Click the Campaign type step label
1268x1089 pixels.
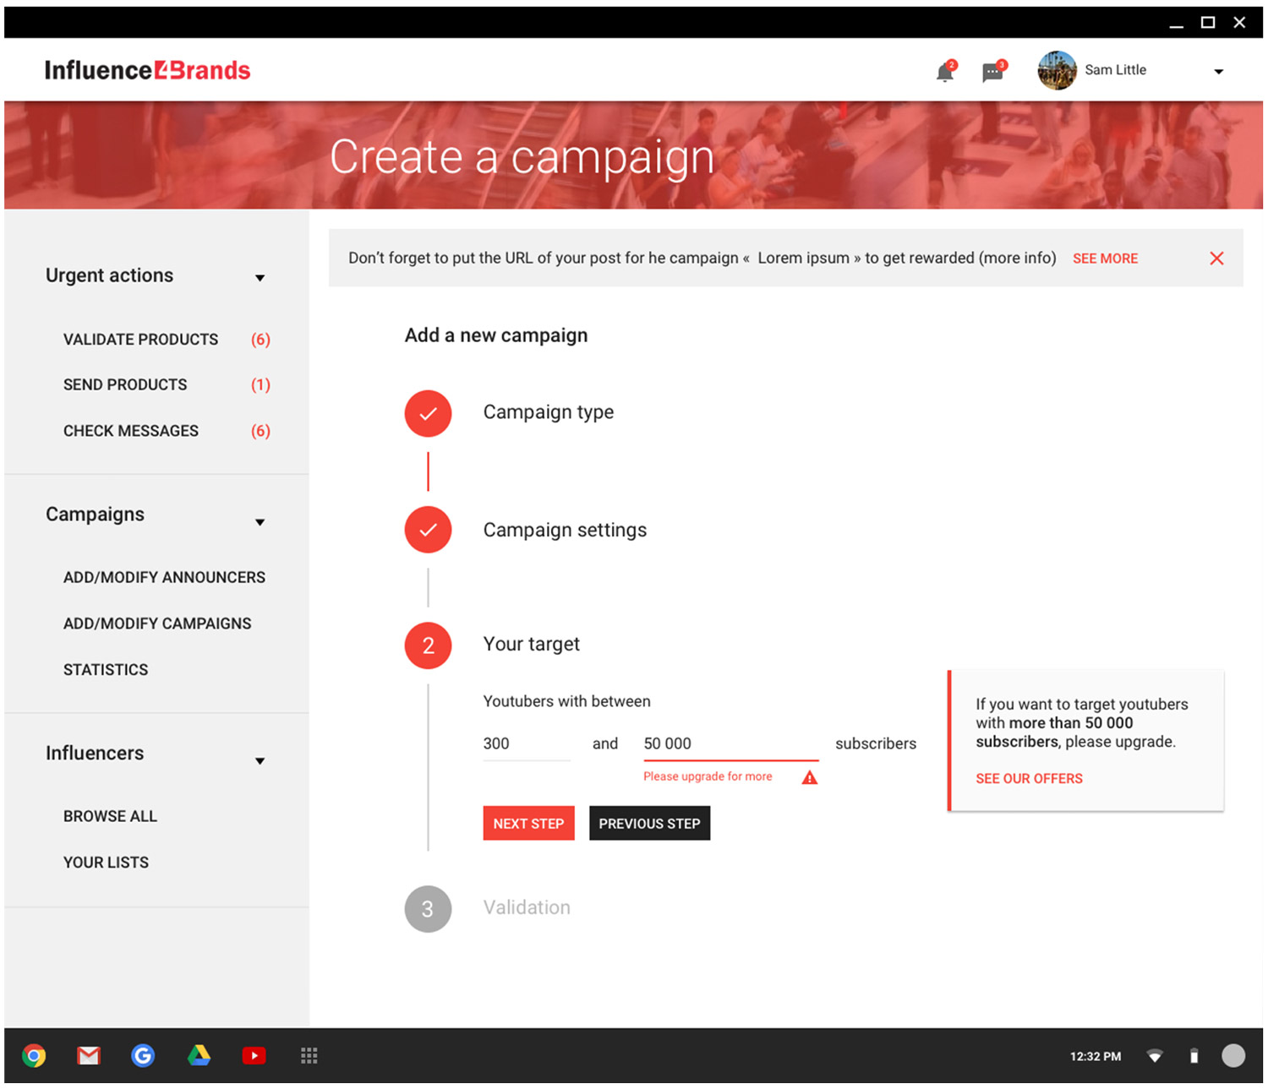point(548,412)
